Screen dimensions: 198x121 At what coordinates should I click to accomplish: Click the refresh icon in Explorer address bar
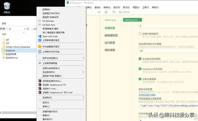pos(28,29)
